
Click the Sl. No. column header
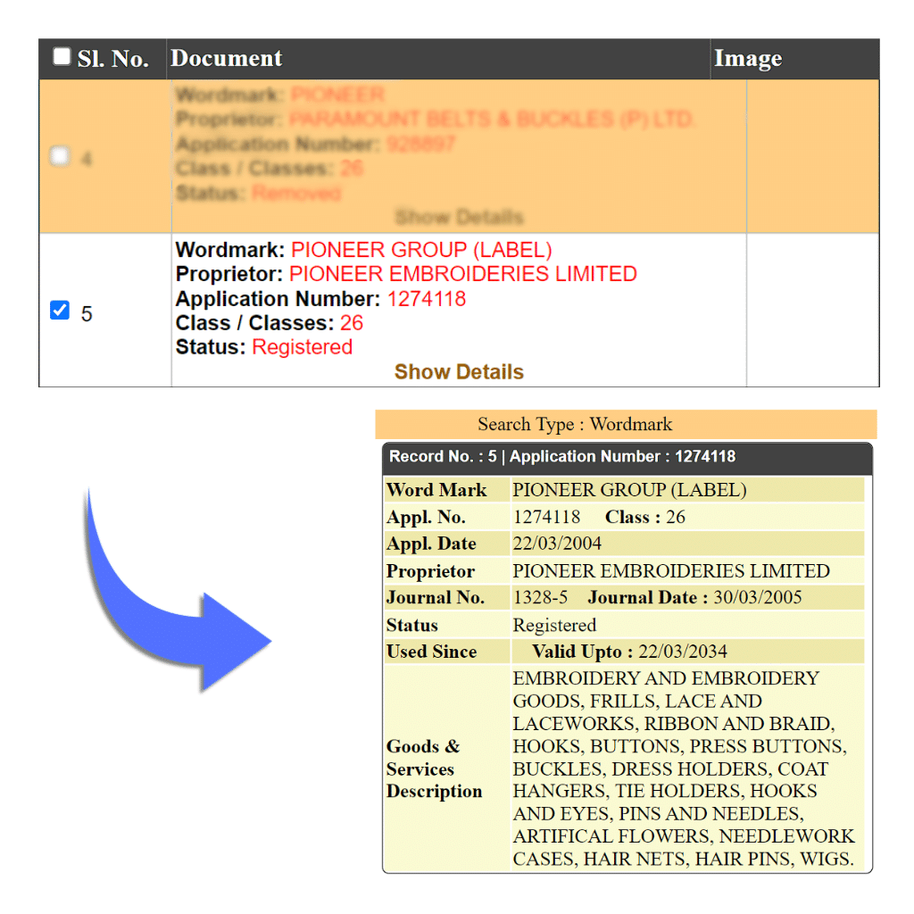[x=112, y=59]
